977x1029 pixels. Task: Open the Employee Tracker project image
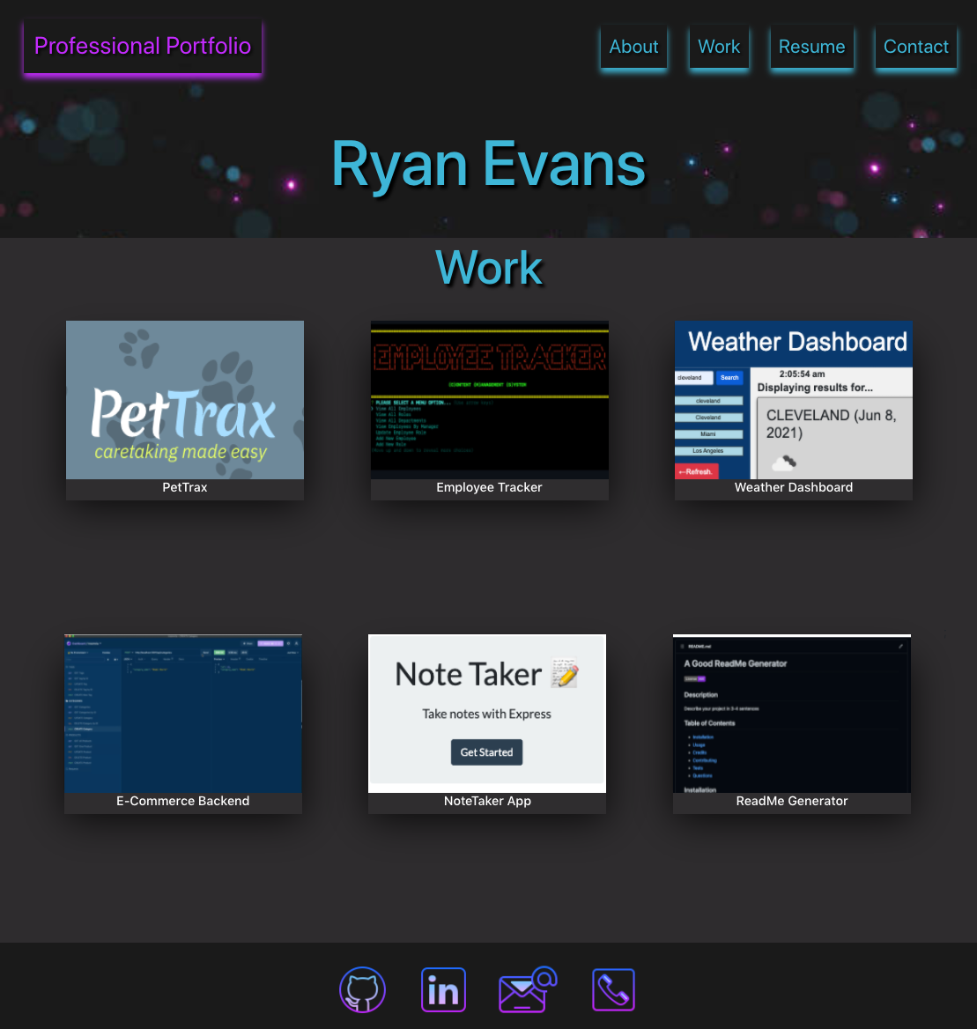tap(490, 400)
